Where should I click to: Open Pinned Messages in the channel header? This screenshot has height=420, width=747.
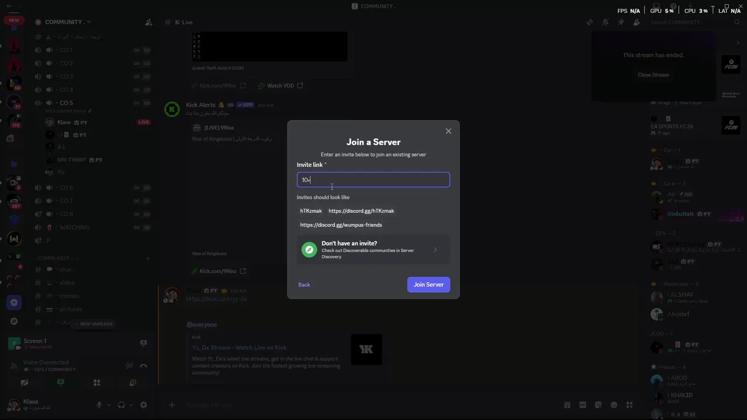(621, 22)
